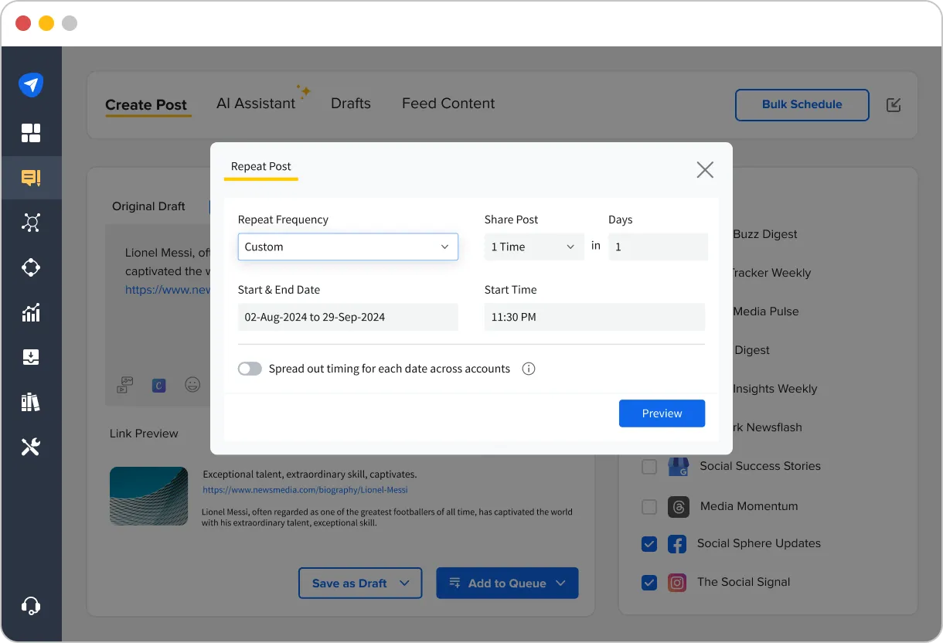943x643 pixels.
Task: Click the Preview button
Action: point(662,413)
